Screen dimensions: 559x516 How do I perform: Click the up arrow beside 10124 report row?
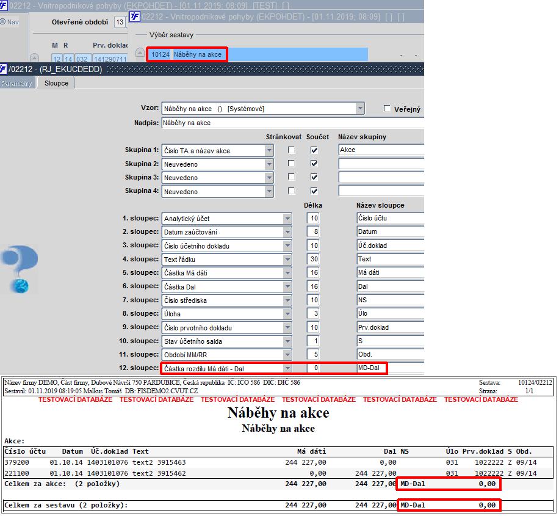point(140,53)
